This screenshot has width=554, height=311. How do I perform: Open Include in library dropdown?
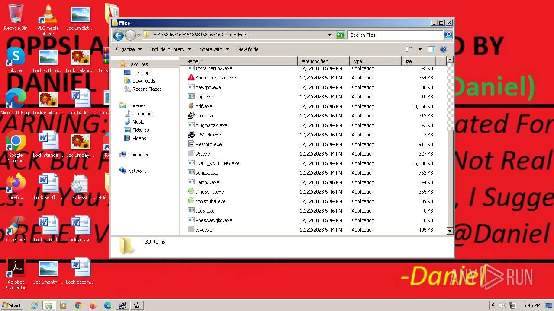coord(170,49)
